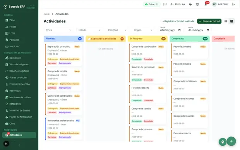
Task: Open the Hasta calendar picker icon
Action: [x=208, y=30]
